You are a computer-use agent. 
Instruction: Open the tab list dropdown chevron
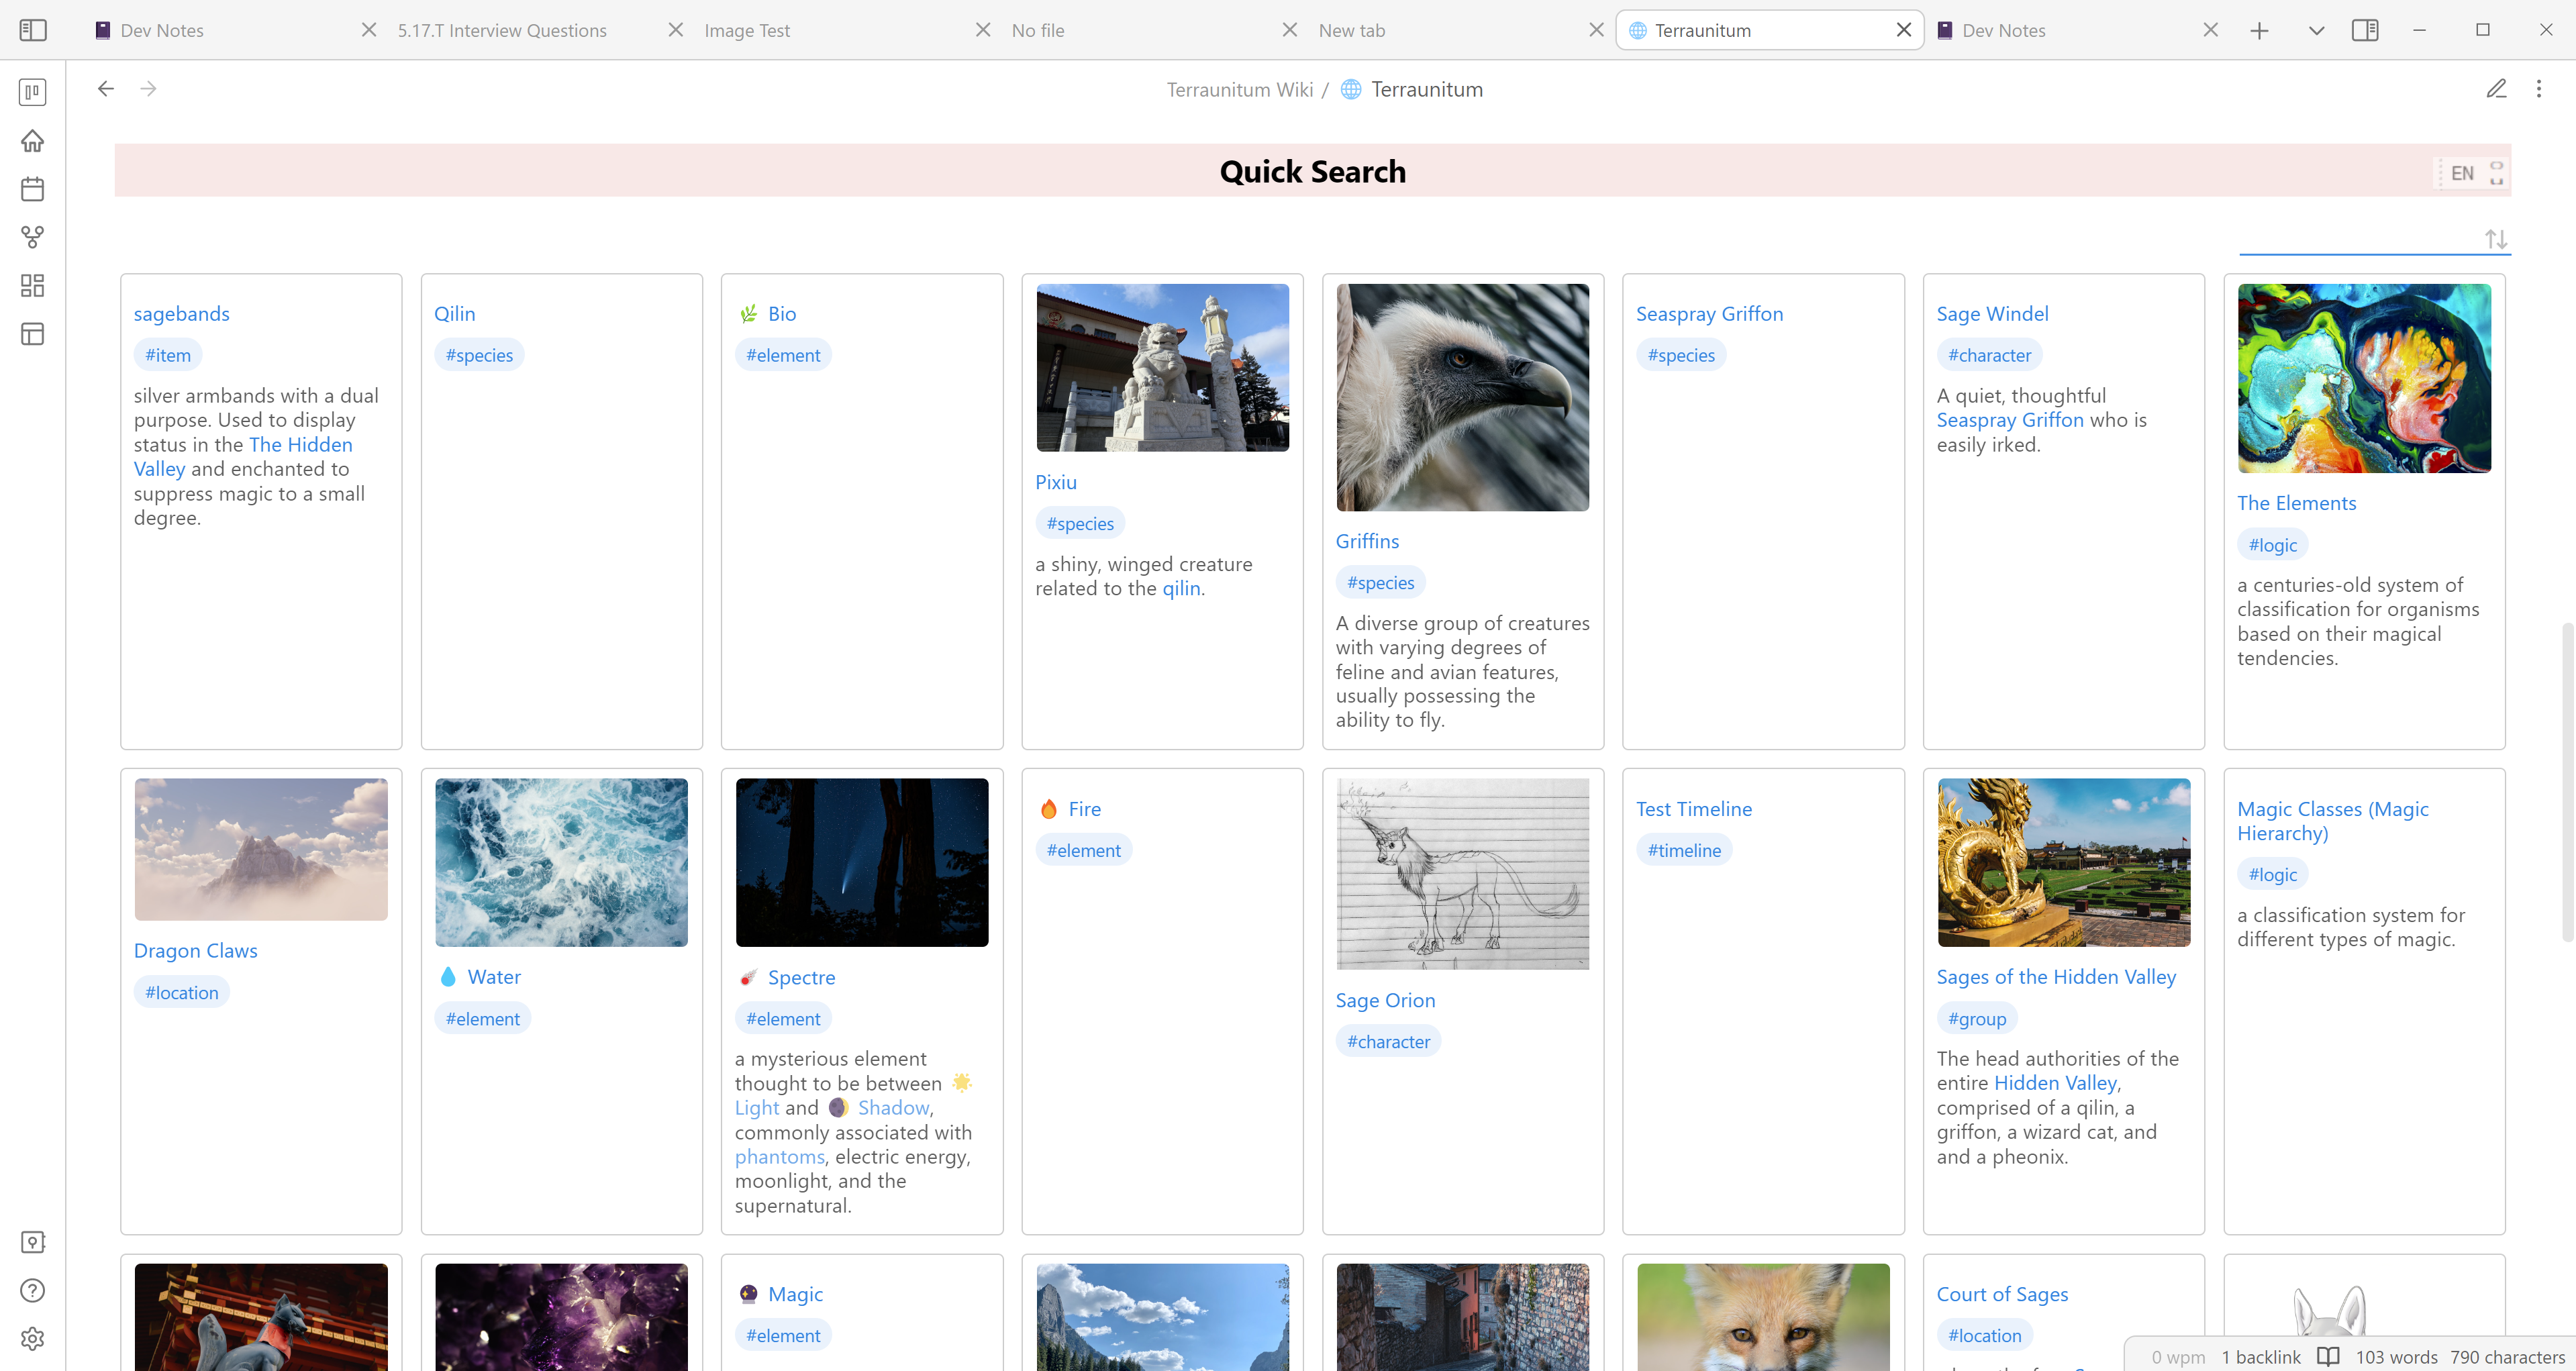click(x=2316, y=30)
